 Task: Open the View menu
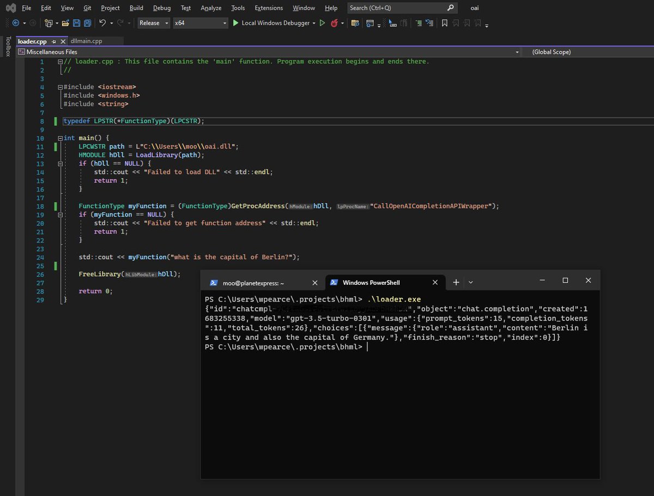click(x=67, y=8)
